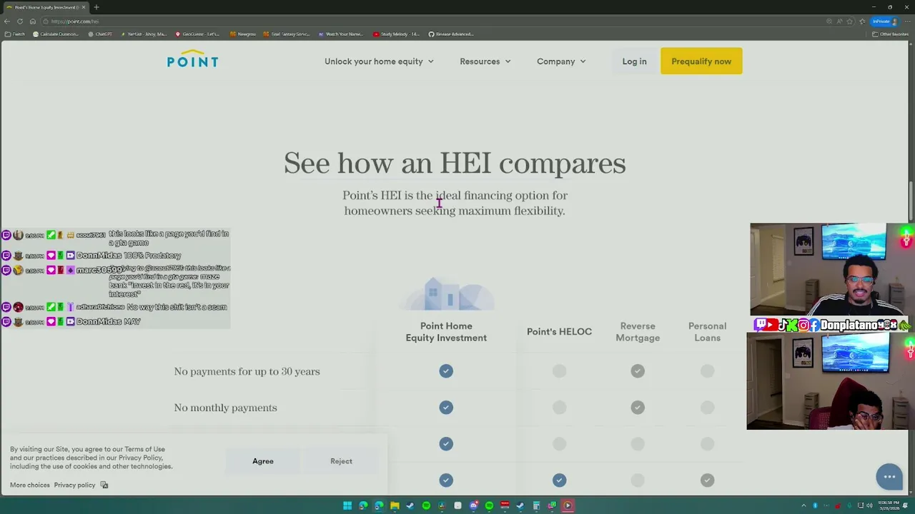Image resolution: width=915 pixels, height=514 pixels.
Task: Open More choices in cookie banner
Action: pyautogui.click(x=30, y=485)
